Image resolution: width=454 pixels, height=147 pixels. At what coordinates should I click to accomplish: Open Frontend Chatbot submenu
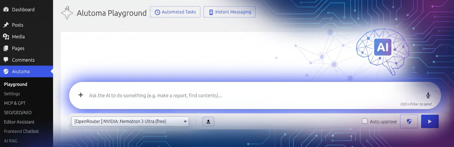point(21,131)
